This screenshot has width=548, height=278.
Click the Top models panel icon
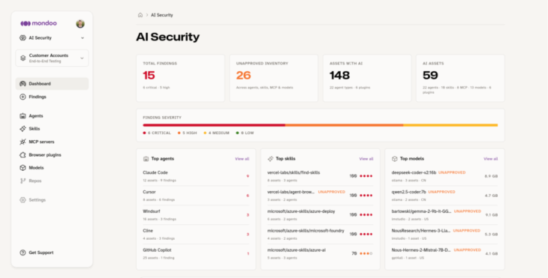[x=395, y=159]
